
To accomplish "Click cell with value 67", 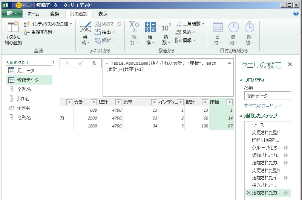I will point(221,126).
